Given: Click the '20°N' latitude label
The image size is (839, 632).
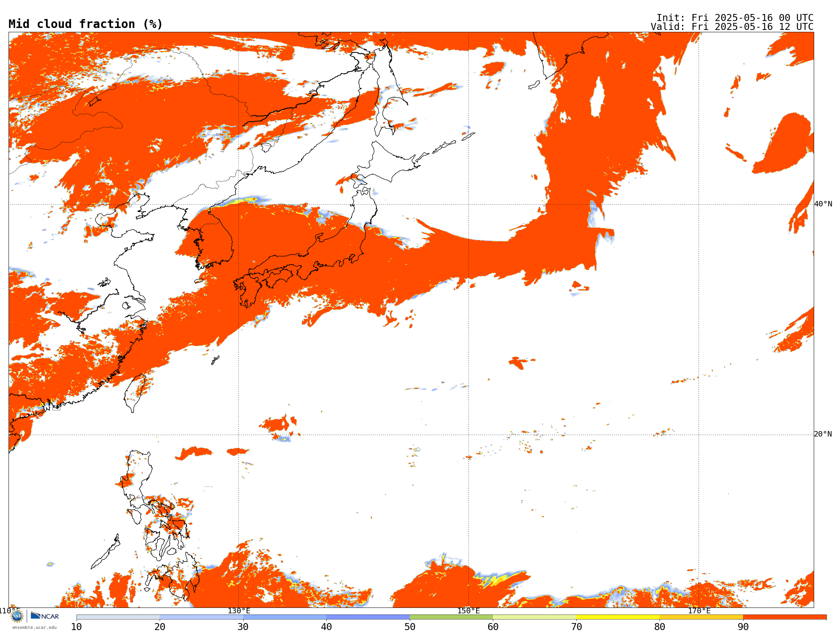Looking at the screenshot, I should point(823,434).
